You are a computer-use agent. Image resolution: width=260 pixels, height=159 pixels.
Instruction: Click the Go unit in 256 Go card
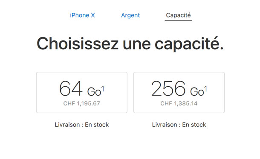click(197, 92)
